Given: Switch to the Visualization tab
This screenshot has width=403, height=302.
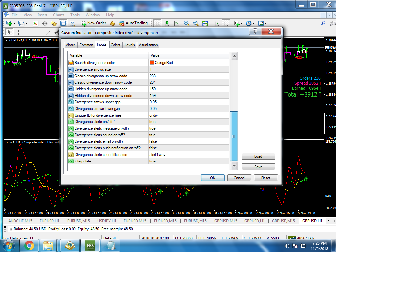Looking at the screenshot, I should pos(148,45).
